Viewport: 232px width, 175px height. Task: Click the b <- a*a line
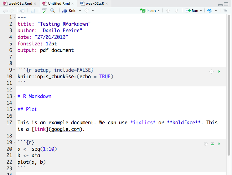29,155
